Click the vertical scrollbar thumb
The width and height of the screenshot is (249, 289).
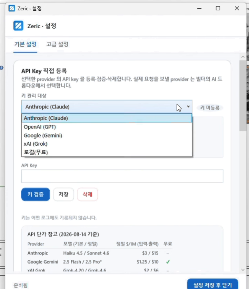coord(243,96)
